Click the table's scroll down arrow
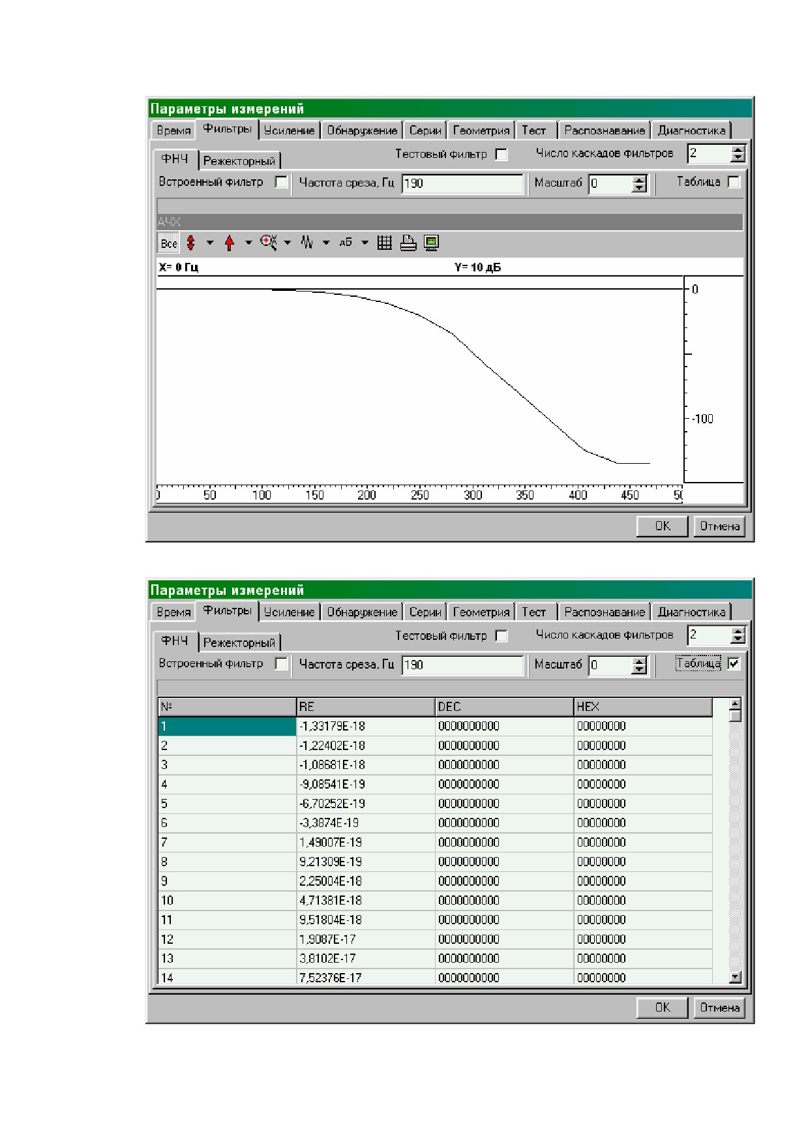This screenshot has height=1144, width=808. coord(735,977)
